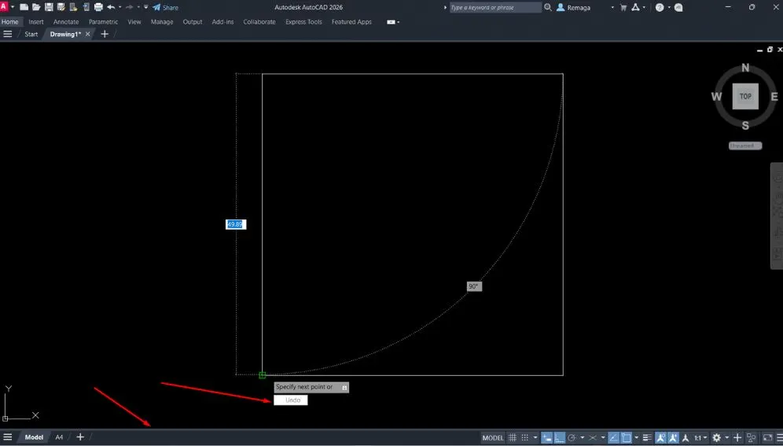This screenshot has width=783, height=446.
Task: Choose the Undo option in the prompt
Action: click(291, 400)
